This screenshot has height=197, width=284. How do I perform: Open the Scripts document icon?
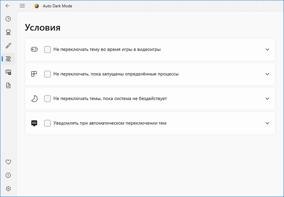(x=9, y=85)
